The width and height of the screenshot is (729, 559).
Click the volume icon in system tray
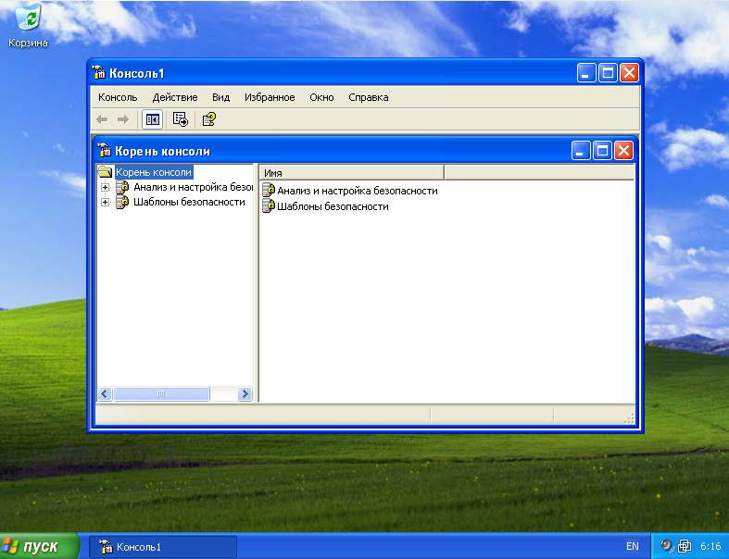click(x=667, y=545)
